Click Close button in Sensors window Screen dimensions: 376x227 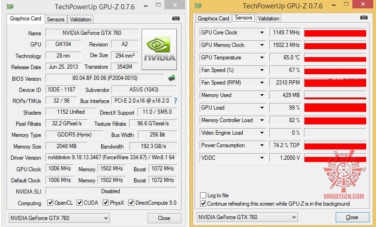pos(352,217)
